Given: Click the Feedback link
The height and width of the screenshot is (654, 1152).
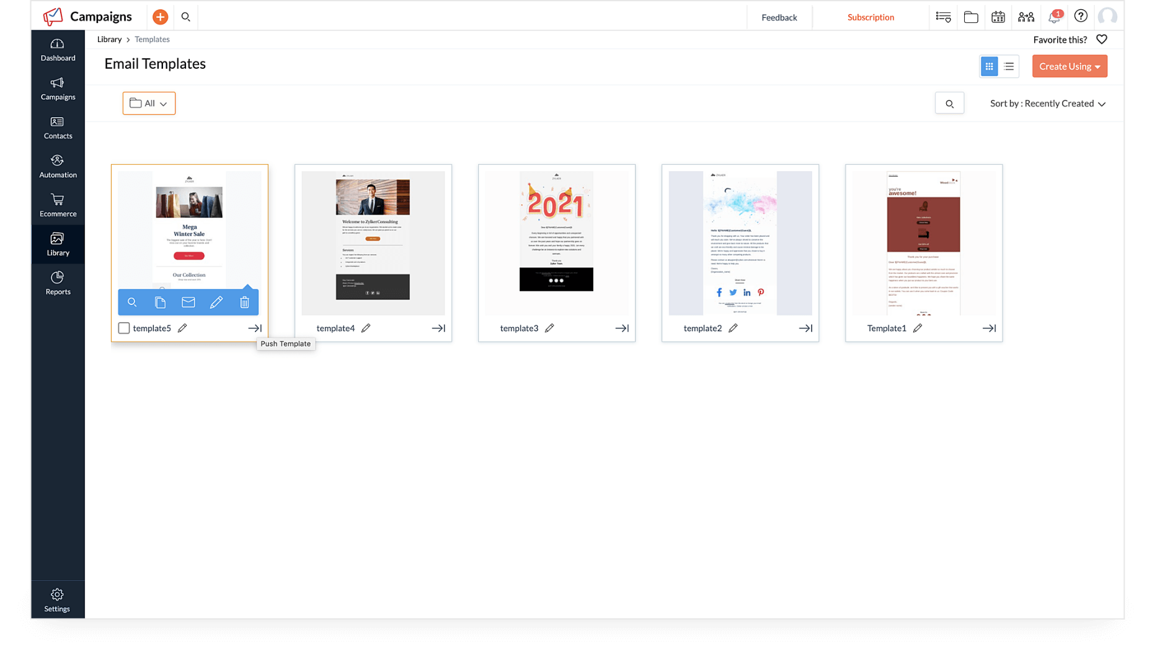Looking at the screenshot, I should click(779, 17).
